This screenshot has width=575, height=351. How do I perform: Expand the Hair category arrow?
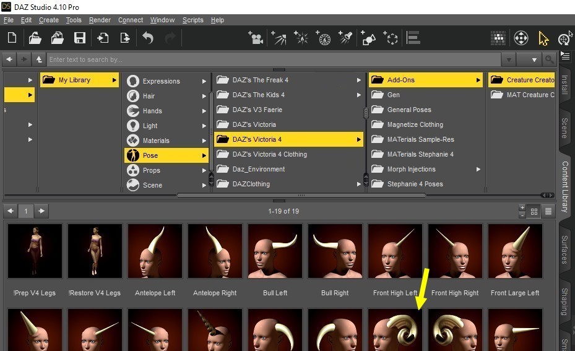pos(204,96)
